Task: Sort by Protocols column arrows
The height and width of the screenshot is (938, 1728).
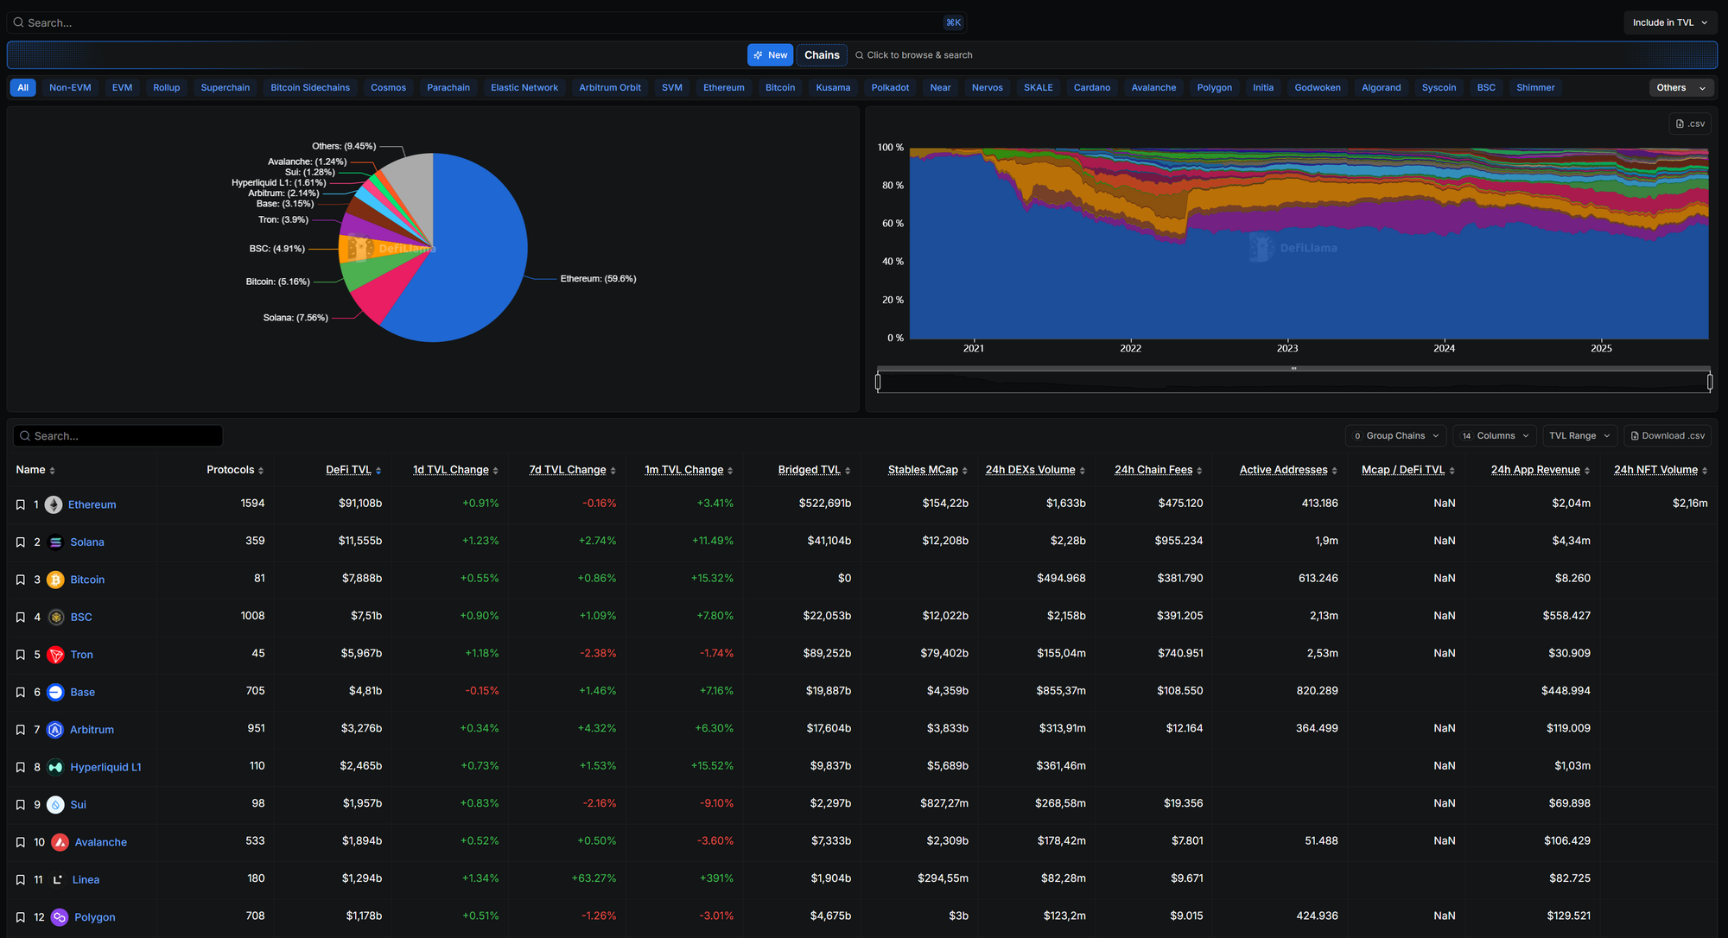Action: [x=261, y=471]
